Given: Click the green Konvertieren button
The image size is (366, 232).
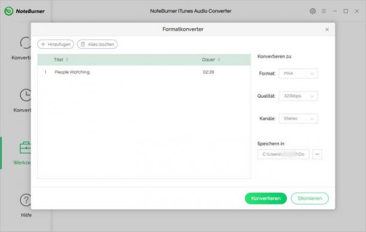Looking at the screenshot, I should click(266, 199).
